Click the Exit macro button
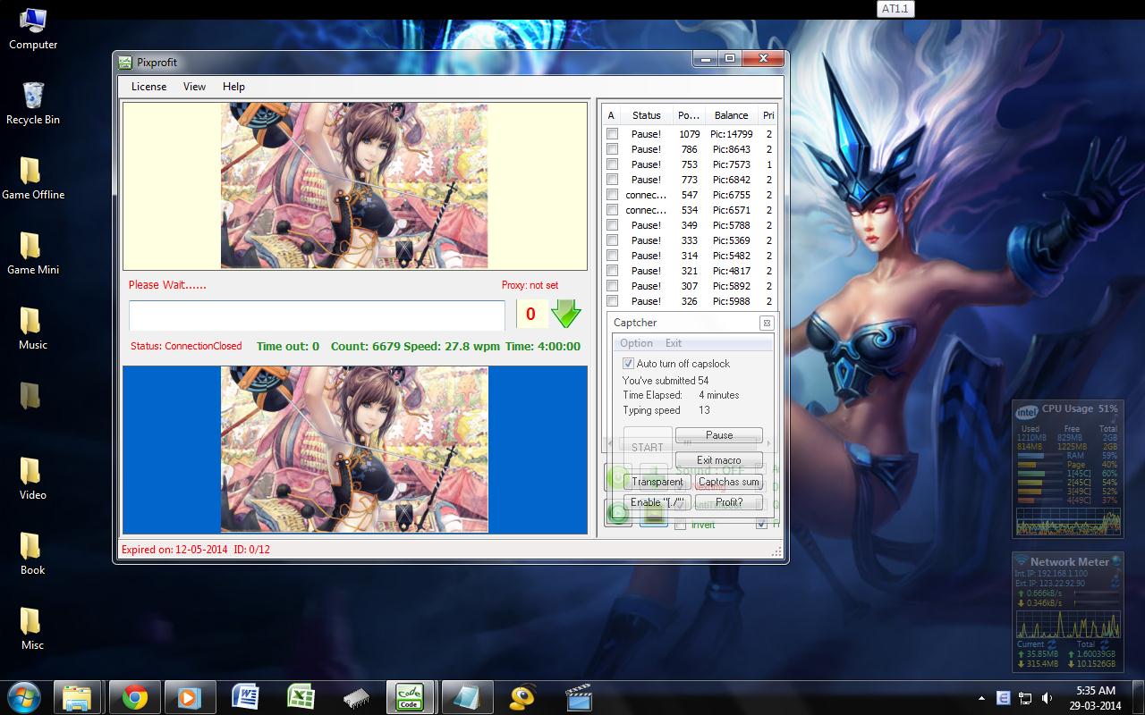The image size is (1145, 715). (719, 460)
